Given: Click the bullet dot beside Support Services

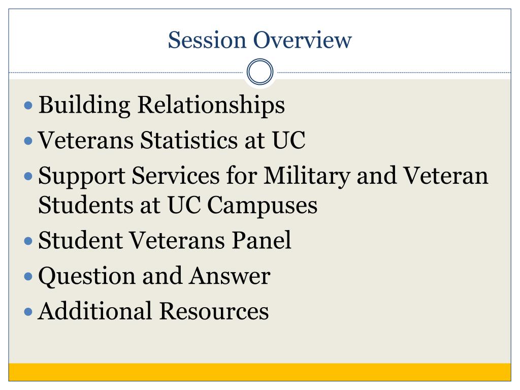Looking at the screenshot, I should 28,176.
